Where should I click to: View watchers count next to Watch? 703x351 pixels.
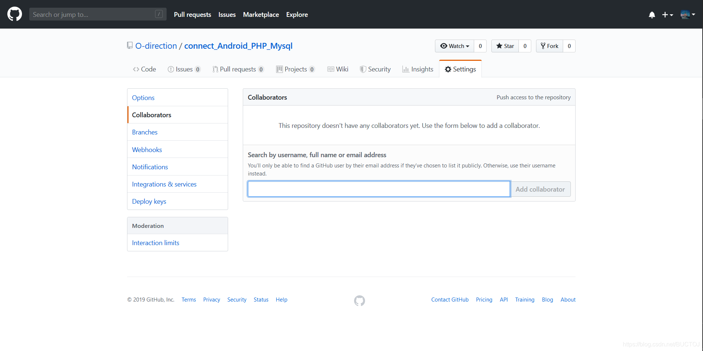(x=480, y=46)
